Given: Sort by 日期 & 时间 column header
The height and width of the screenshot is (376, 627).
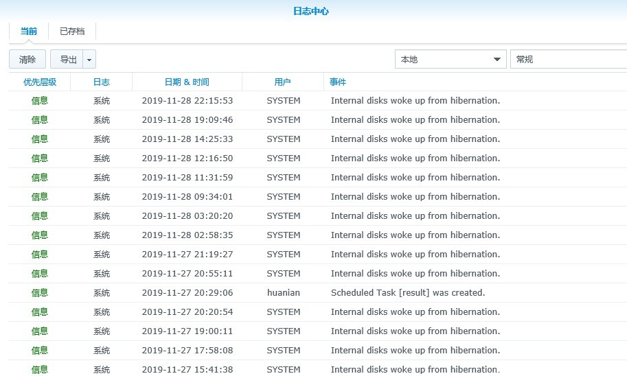Looking at the screenshot, I should [x=187, y=82].
